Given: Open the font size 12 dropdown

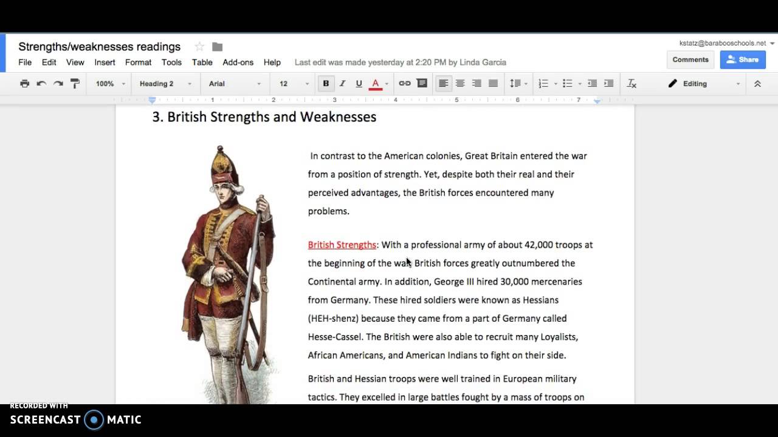Looking at the screenshot, I should (x=294, y=84).
